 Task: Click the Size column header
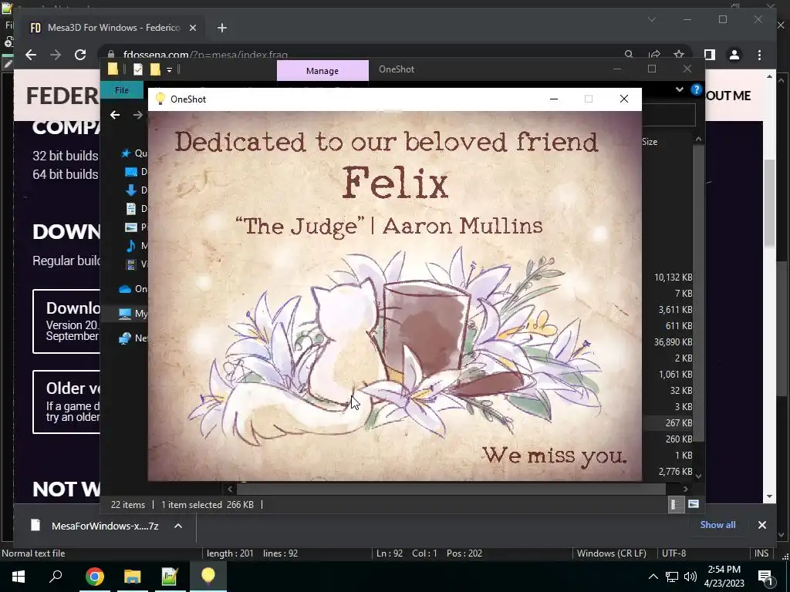[650, 142]
